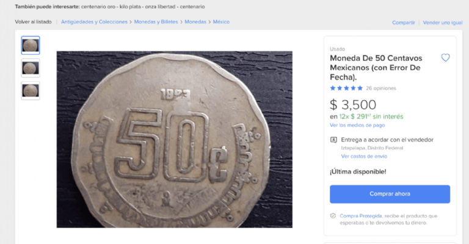
Task: Open Ver costos de envío link
Action: point(364,156)
